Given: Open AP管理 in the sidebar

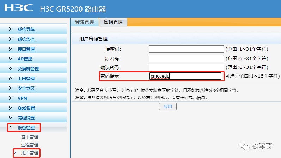Looking at the screenshot, I should (25, 59).
